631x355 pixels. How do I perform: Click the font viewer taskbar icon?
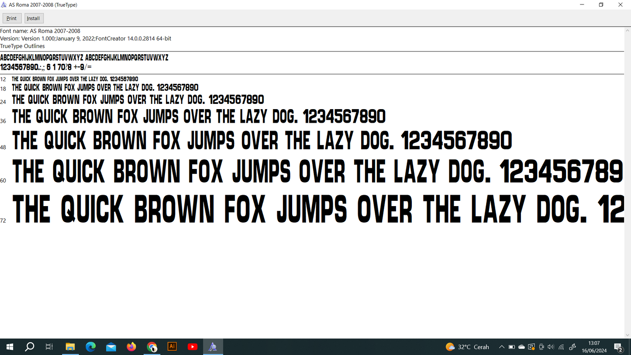213,347
